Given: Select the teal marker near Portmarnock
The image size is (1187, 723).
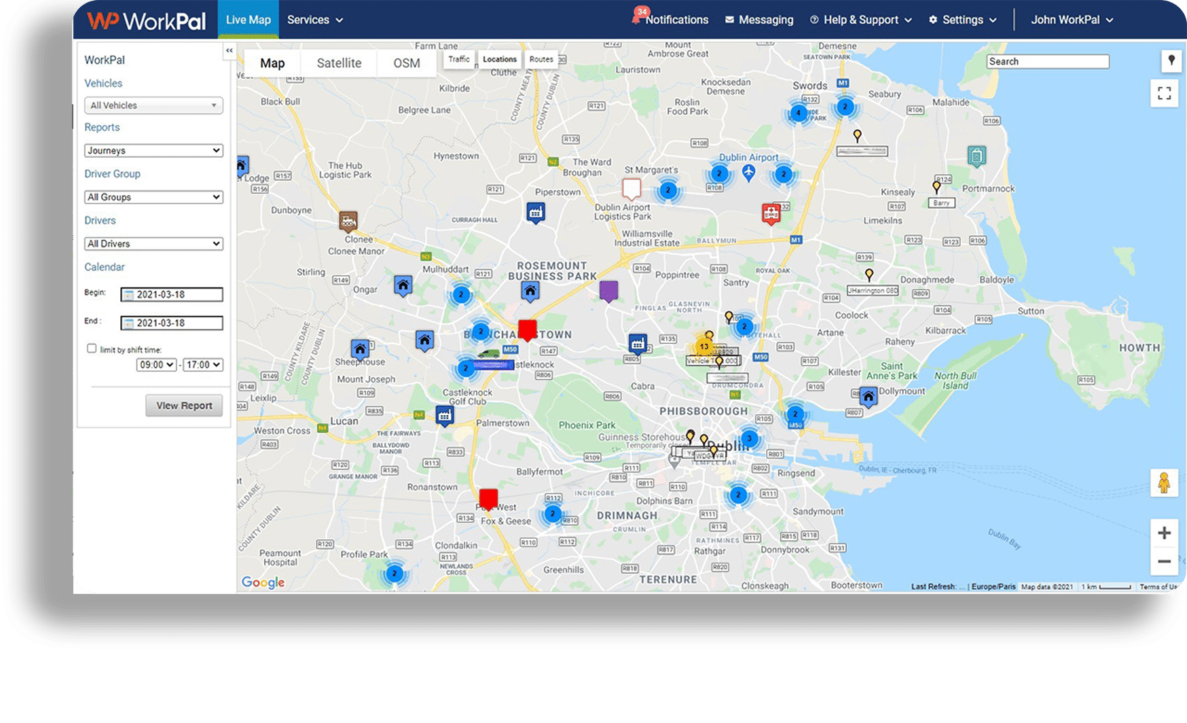Looking at the screenshot, I should tap(976, 156).
